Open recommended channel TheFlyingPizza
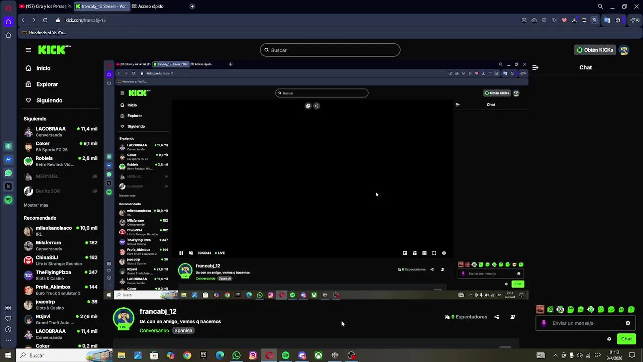643x362 pixels. point(60,275)
